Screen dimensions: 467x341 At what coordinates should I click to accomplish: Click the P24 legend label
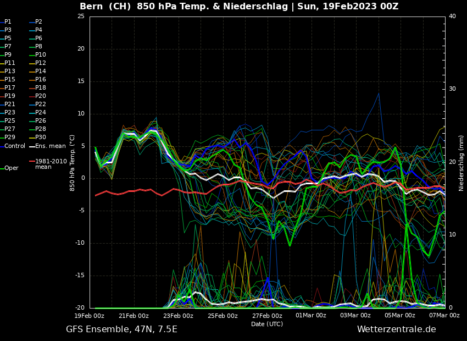[41, 112]
